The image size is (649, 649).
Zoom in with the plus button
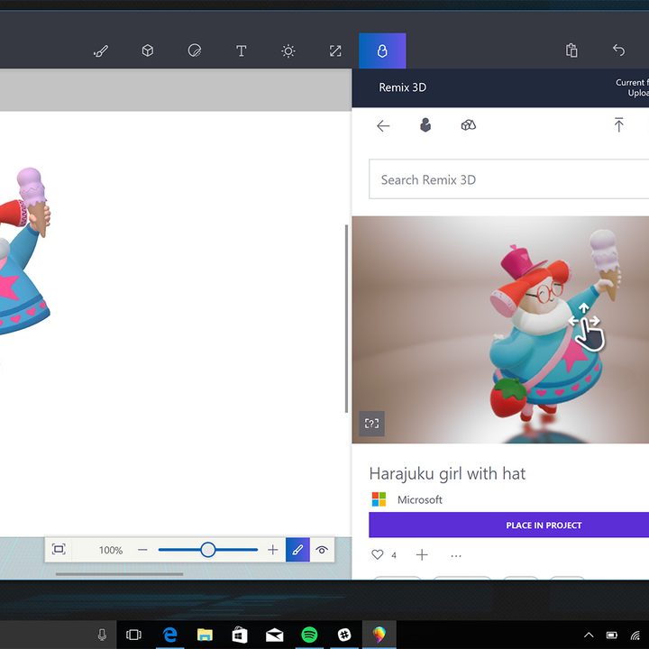(273, 550)
